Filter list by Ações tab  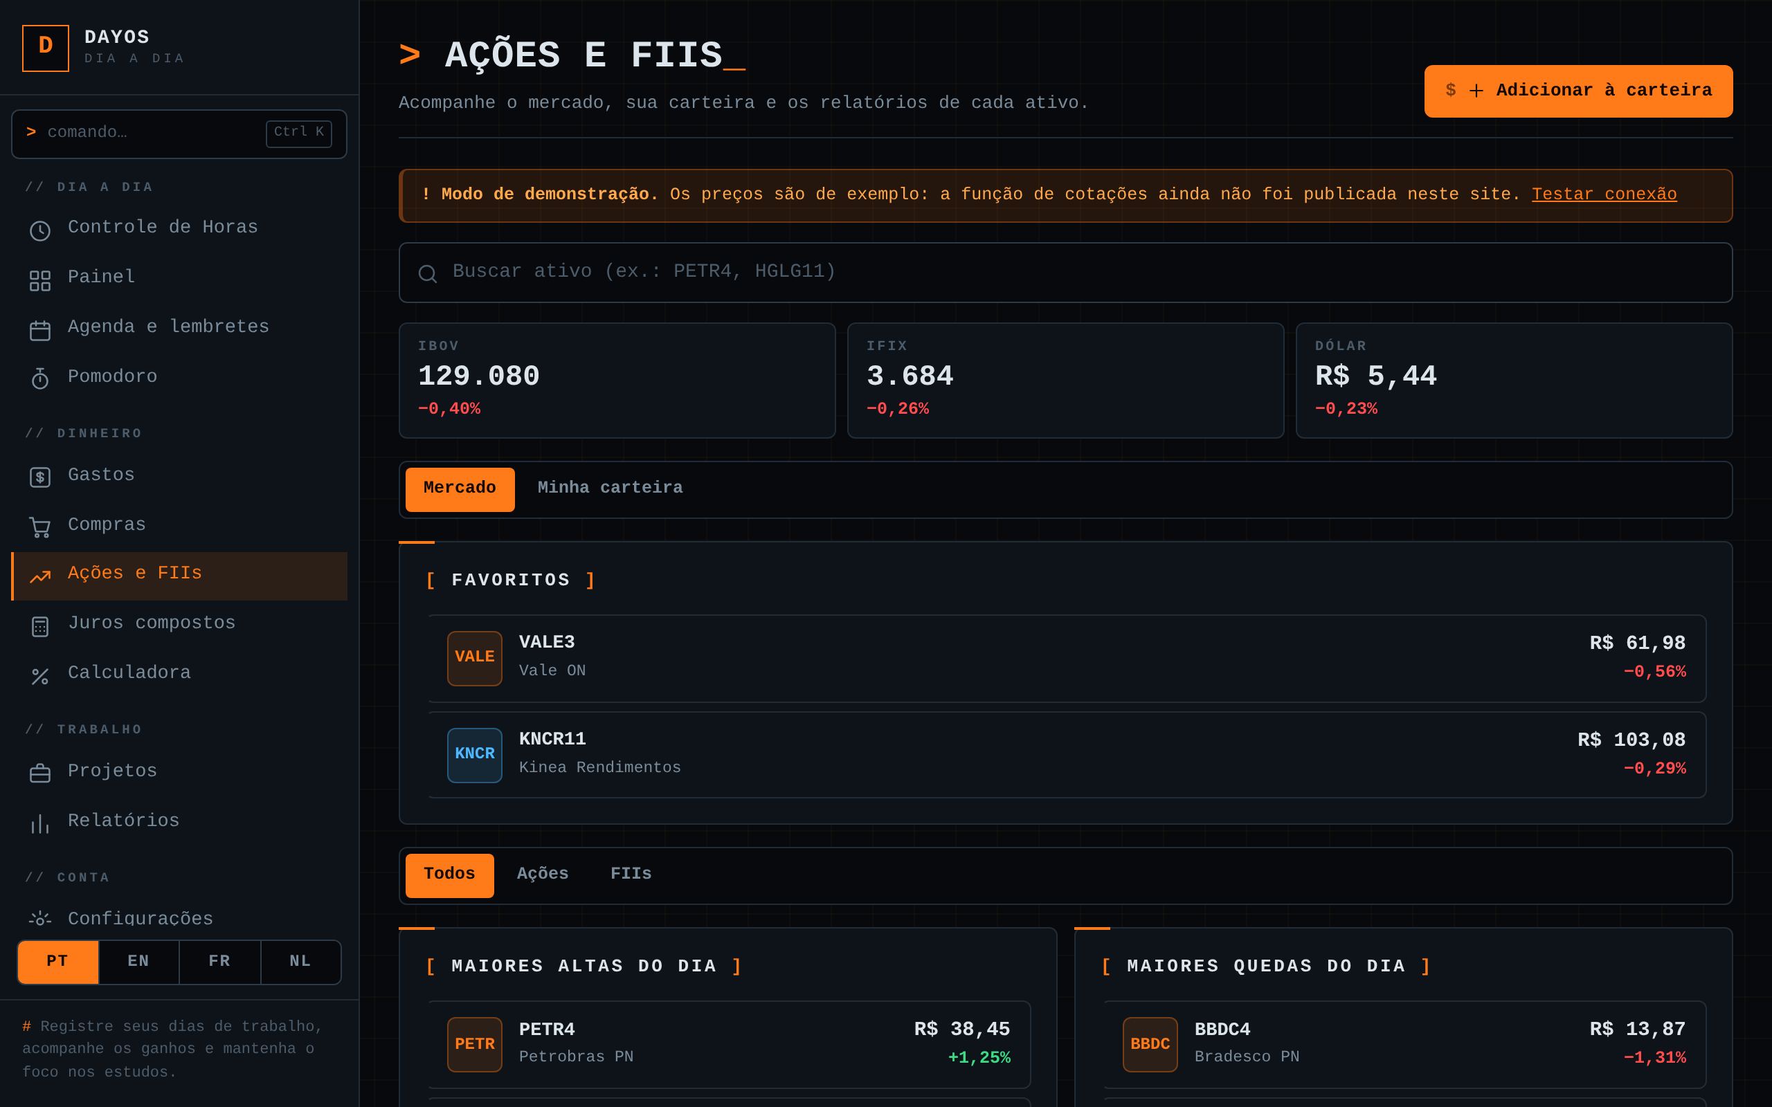543,875
